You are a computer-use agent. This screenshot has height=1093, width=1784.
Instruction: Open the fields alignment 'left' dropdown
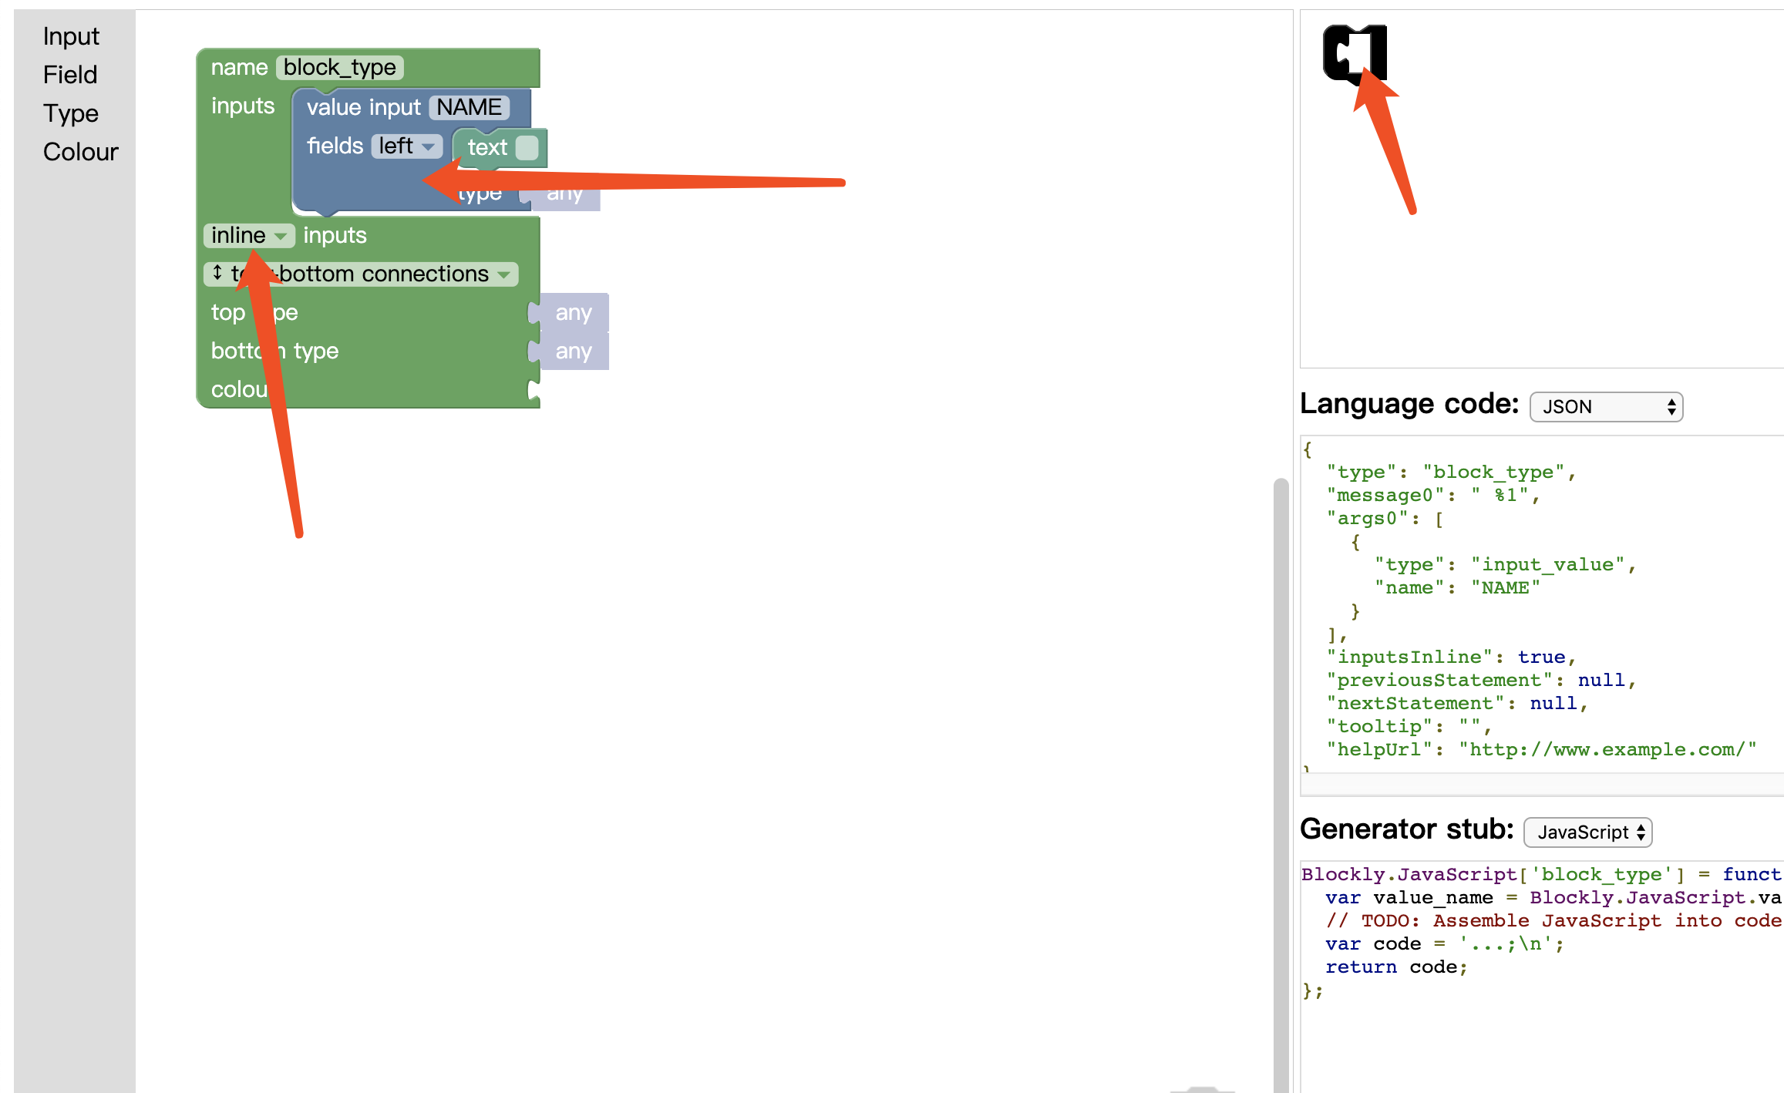coord(406,146)
